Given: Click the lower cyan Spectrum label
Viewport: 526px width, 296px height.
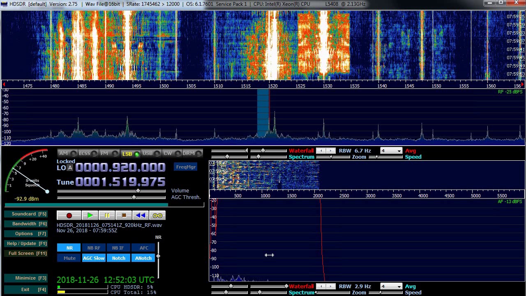Looking at the screenshot, I should pos(301,293).
